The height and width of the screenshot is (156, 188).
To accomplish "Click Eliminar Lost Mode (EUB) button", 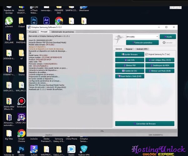I will pyautogui.click(x=160, y=71).
